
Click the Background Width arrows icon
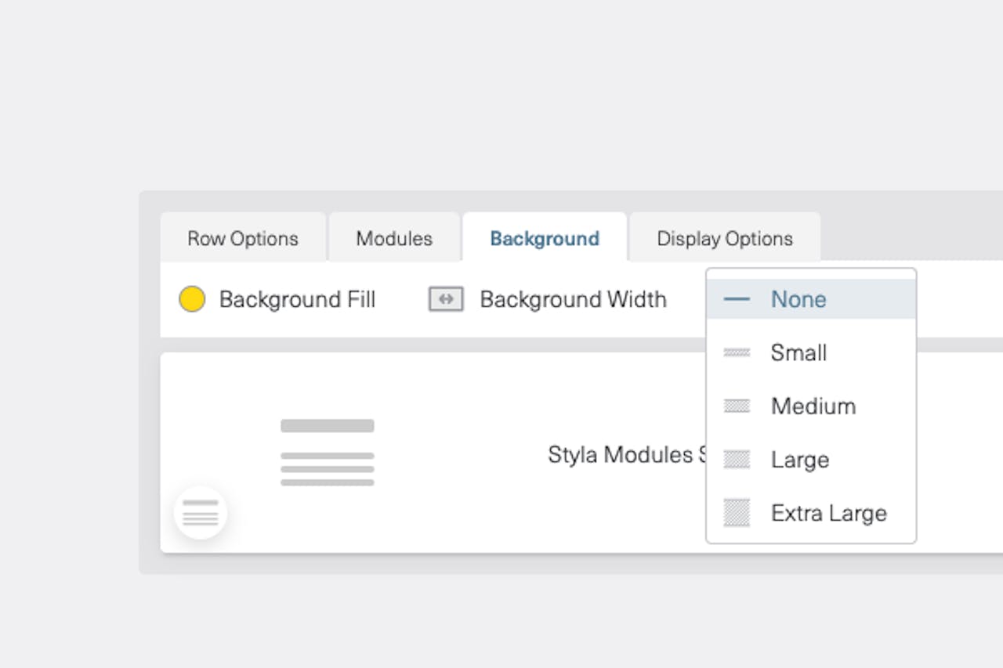point(446,299)
